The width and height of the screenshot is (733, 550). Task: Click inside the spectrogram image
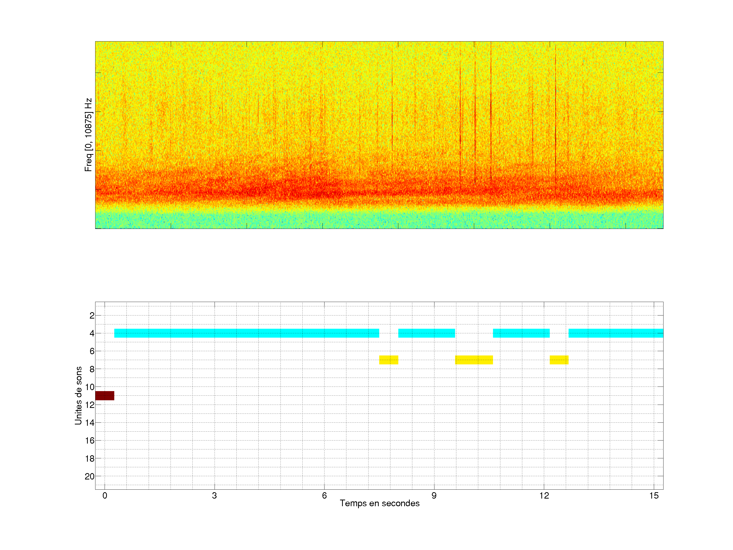(x=379, y=135)
